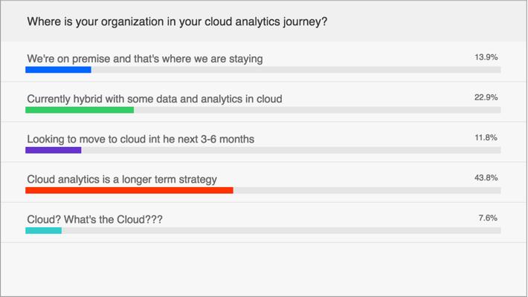The image size is (528, 297).
Task: Click gray unfilled track of the on premise bar
Action: coord(296,70)
